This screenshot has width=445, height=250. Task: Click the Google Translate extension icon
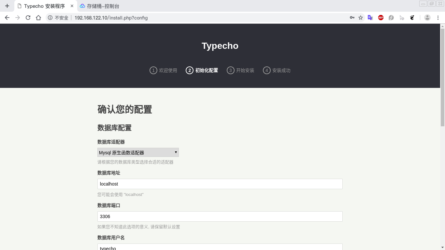[370, 18]
